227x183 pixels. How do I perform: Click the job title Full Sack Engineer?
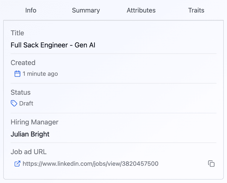point(53,45)
